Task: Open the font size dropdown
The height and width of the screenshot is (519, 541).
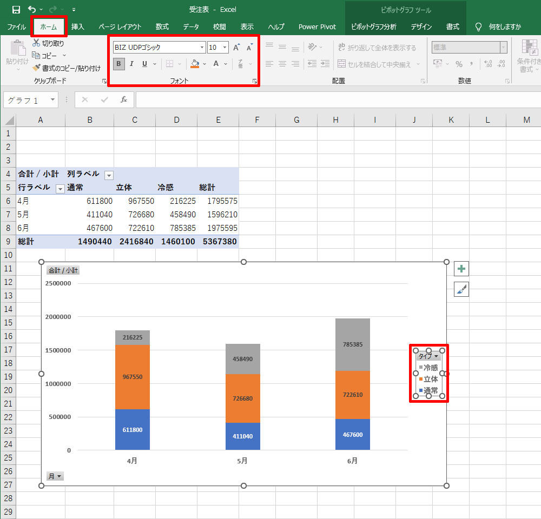Action: pyautogui.click(x=225, y=47)
